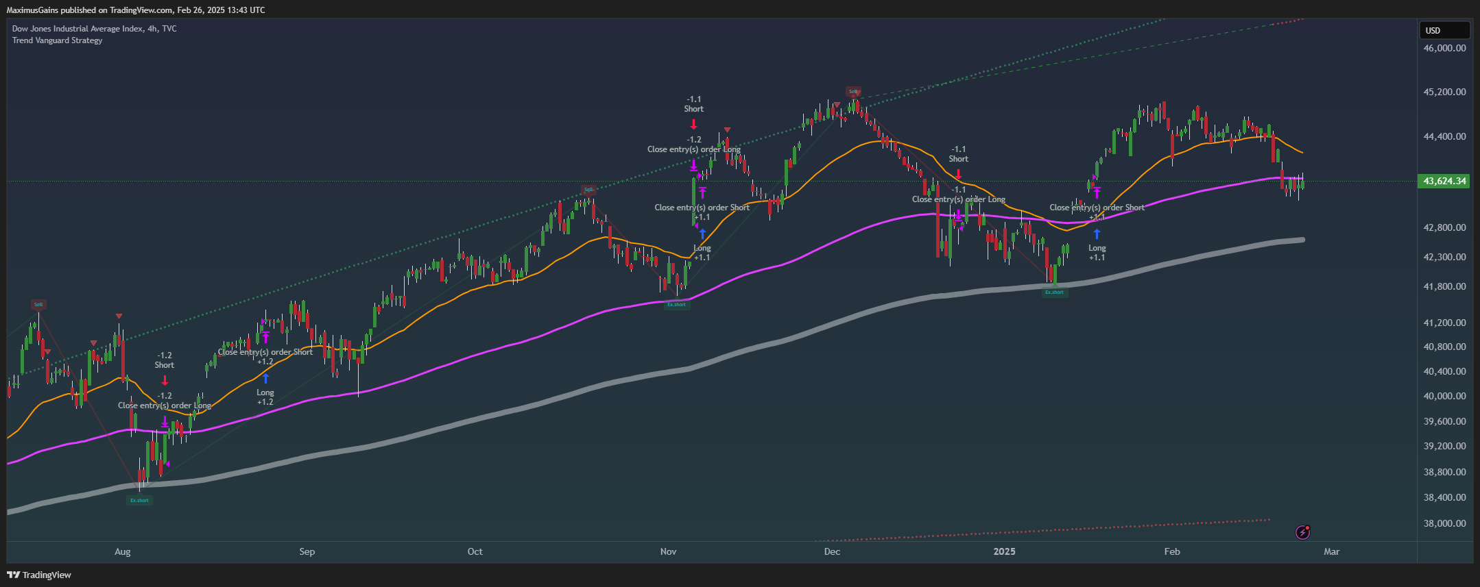Click the 39,200.00 price axis label
The image size is (1480, 587).
click(x=1445, y=446)
